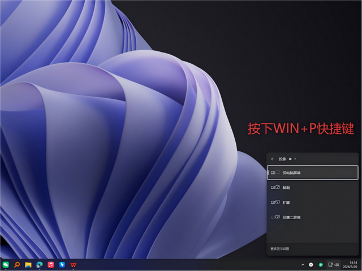Select 仅第二屏幕 projection mode
Viewport: 362px width, 271px height.
(312, 217)
